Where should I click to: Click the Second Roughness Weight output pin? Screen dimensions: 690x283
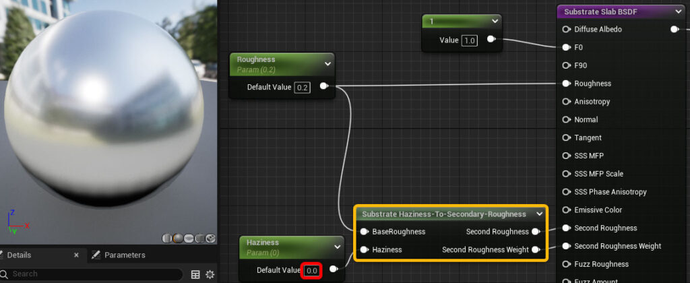point(536,249)
